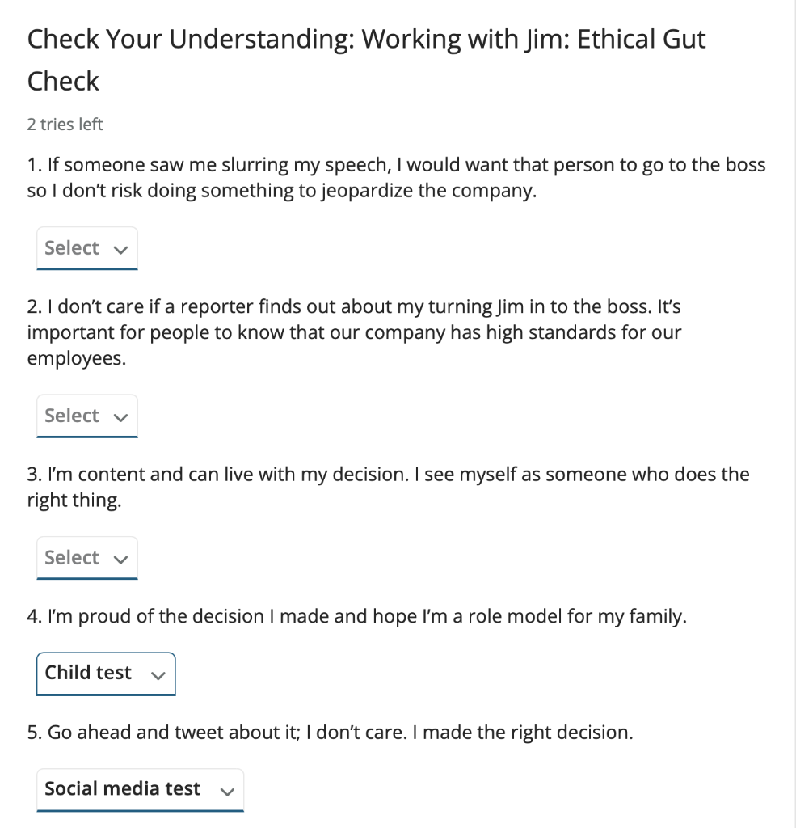Change the Social media test answer for question 5
The height and width of the screenshot is (828, 796).
pos(139,789)
